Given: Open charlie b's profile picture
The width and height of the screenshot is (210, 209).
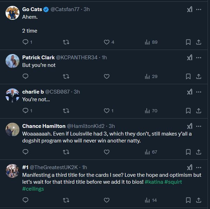Looking at the screenshot, I should click(12, 95).
